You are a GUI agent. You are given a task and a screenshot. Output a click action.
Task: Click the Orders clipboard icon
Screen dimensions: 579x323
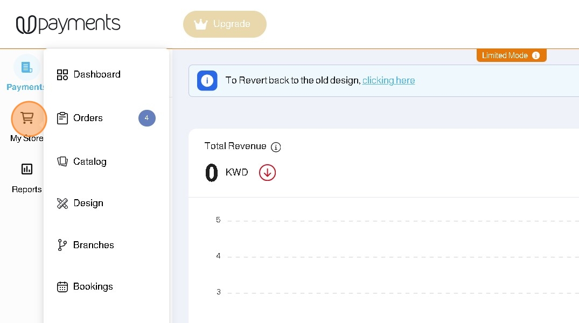click(x=62, y=118)
